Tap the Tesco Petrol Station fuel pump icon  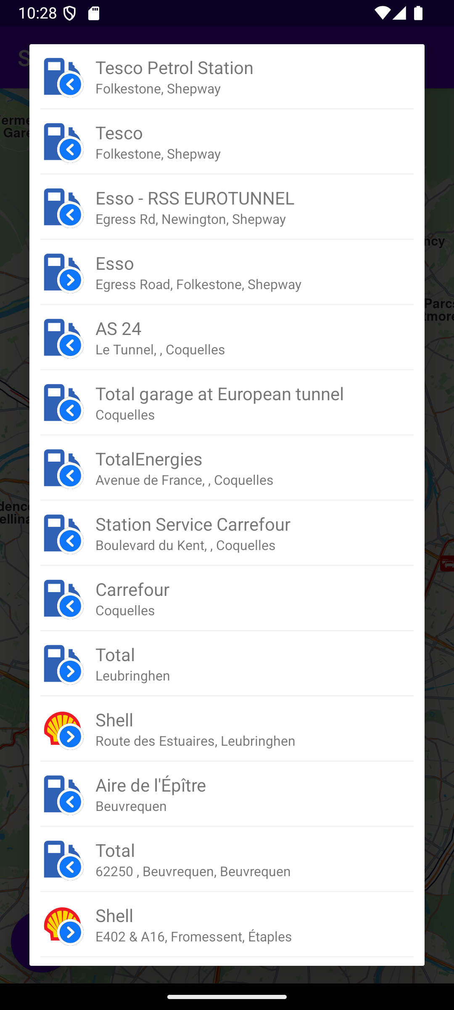(x=62, y=77)
